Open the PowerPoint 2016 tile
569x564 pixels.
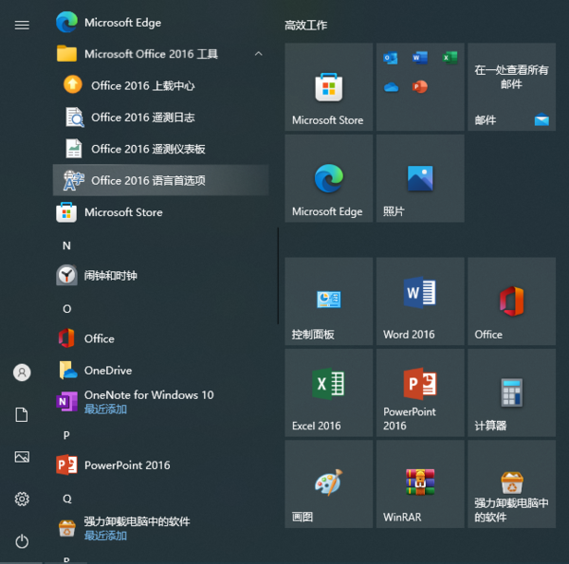[420, 392]
